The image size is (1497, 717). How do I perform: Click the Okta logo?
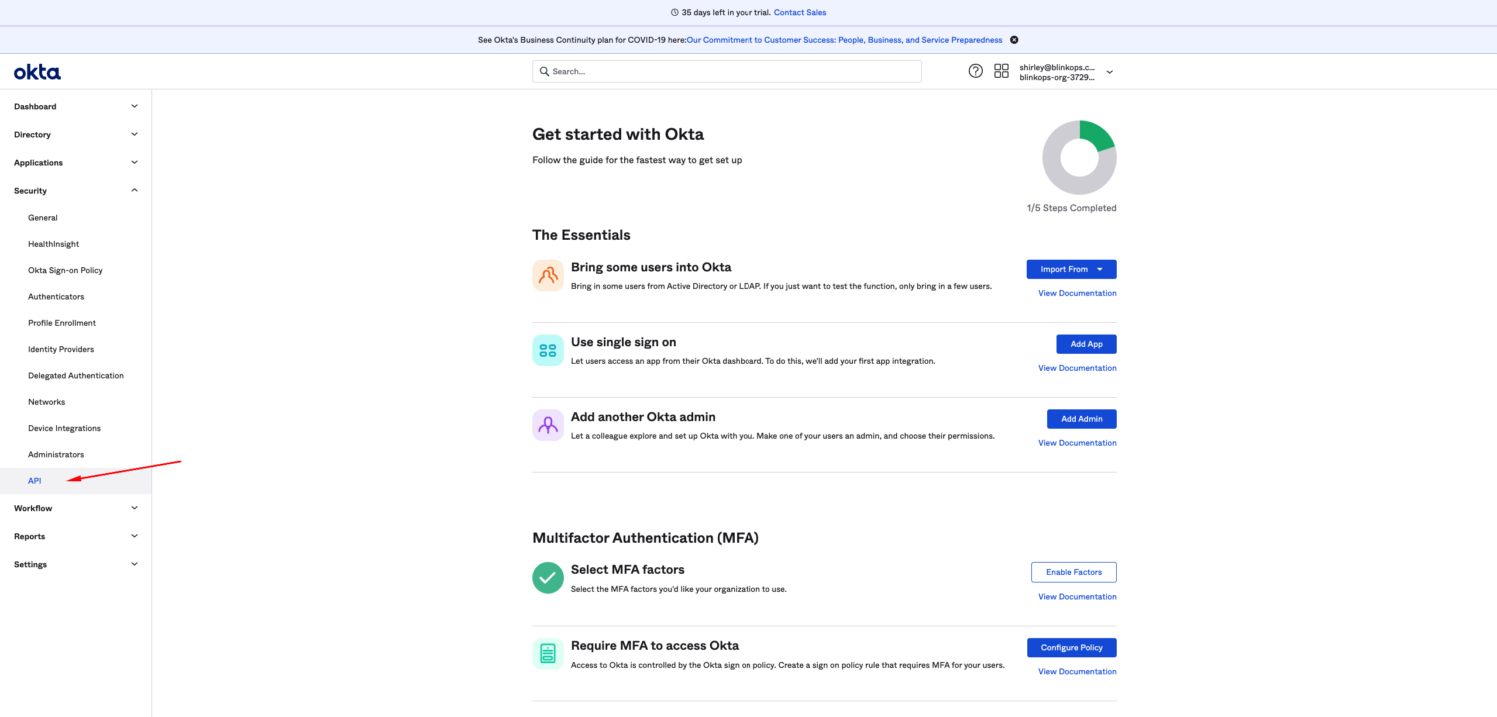37,72
